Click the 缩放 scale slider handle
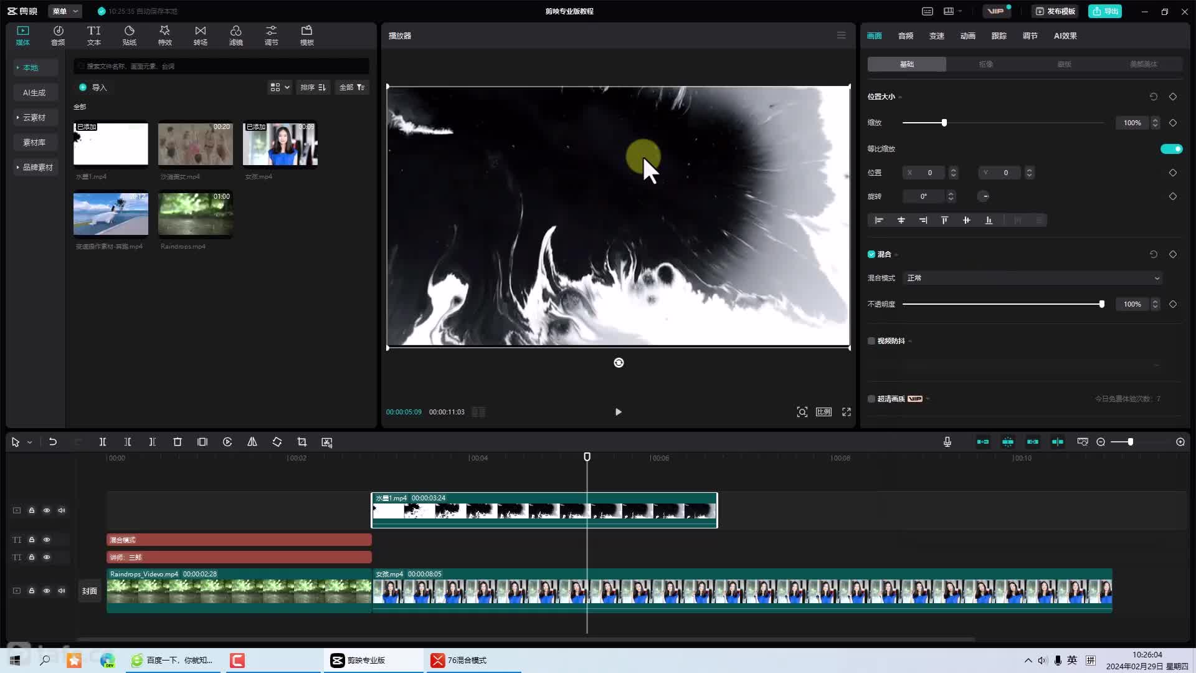 click(x=944, y=123)
